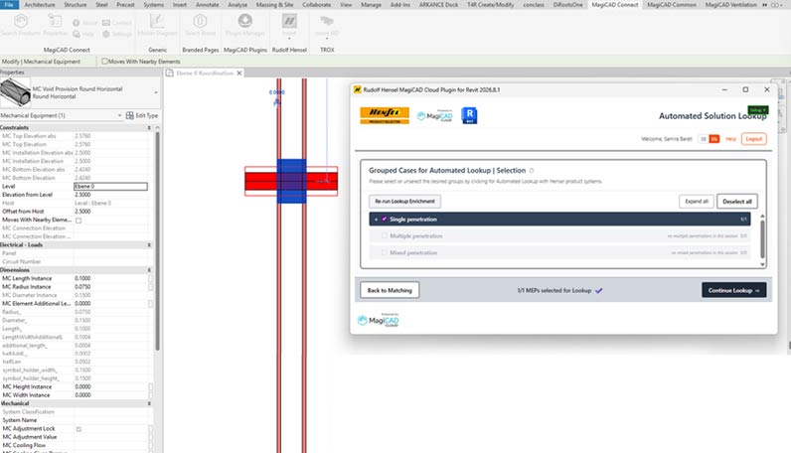Screen dimensions: 791x453
Task: Open the File menu
Action: tap(9, 5)
